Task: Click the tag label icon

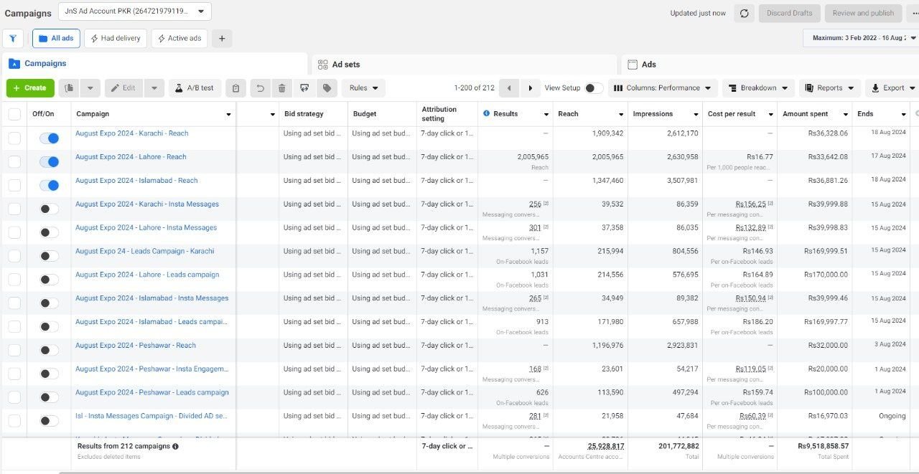Action: pos(327,88)
